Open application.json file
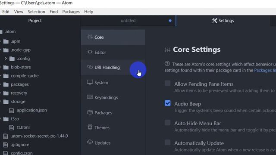The width and height of the screenshot is (276, 155). pyautogui.click(x=32, y=110)
